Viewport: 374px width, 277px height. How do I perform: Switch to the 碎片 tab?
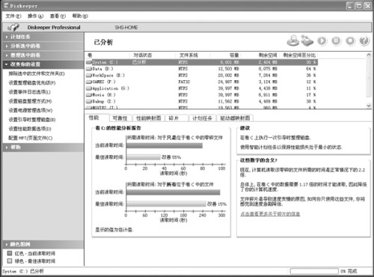[x=177, y=118]
